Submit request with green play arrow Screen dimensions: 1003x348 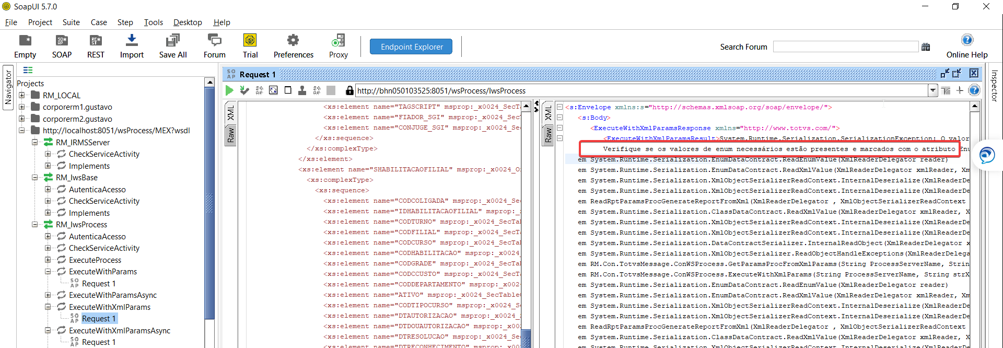click(x=229, y=90)
